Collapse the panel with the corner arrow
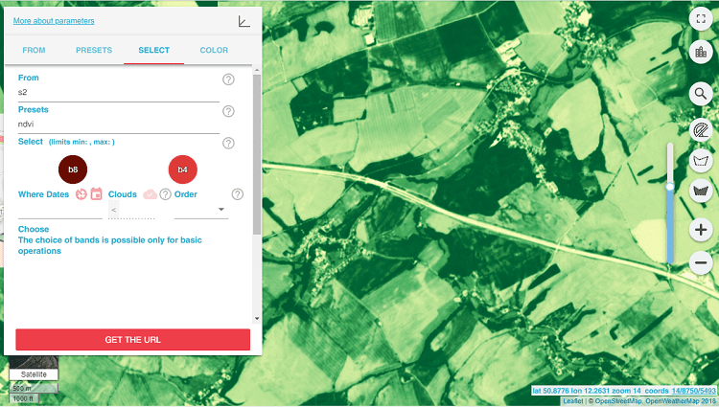The height and width of the screenshot is (407, 719). [x=244, y=21]
